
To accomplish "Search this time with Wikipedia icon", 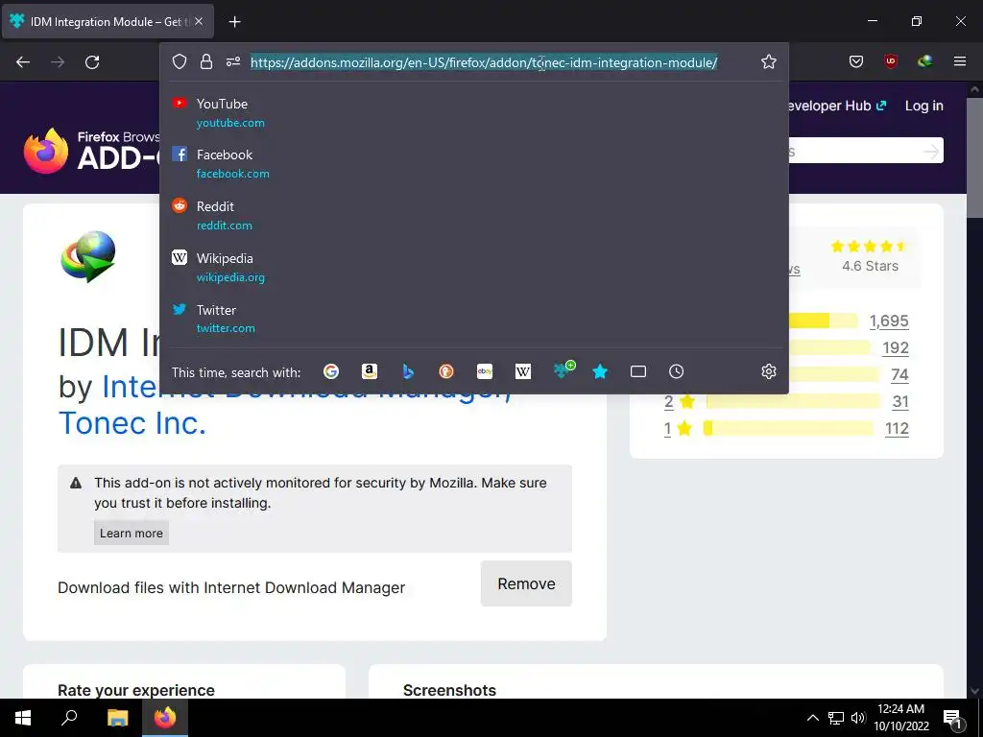I will (523, 371).
